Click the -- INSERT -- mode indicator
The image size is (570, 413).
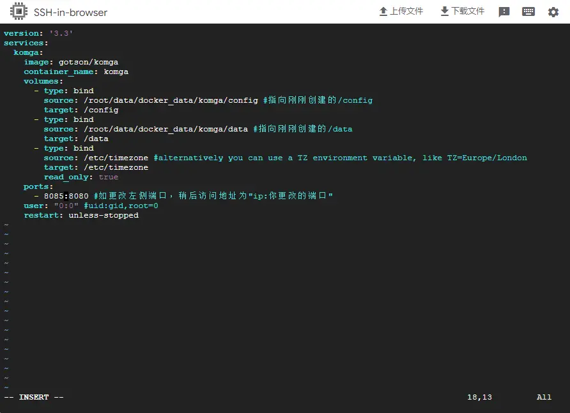(34, 397)
